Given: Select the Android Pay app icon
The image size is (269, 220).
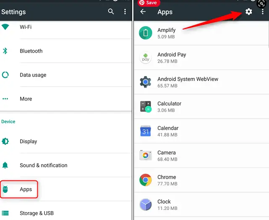Looking at the screenshot, I should tap(146, 58).
